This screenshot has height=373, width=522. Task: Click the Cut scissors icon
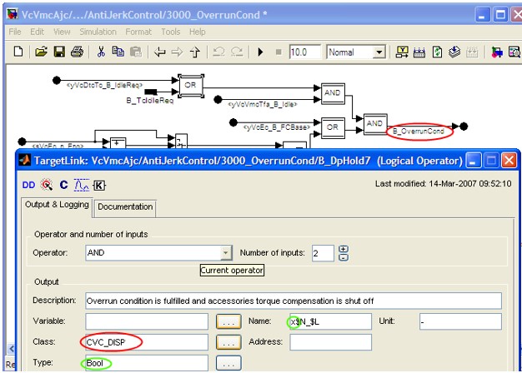pyautogui.click(x=101, y=52)
